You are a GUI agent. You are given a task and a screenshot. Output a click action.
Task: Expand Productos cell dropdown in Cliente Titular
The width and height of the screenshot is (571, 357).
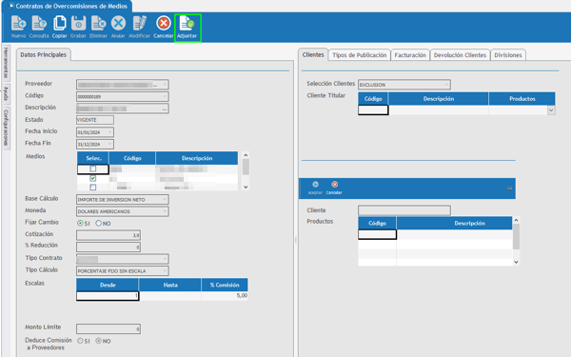tap(551, 110)
